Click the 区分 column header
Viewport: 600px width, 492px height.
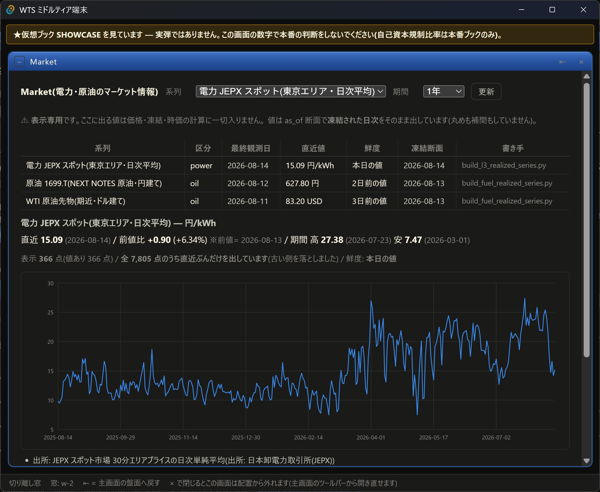(203, 148)
